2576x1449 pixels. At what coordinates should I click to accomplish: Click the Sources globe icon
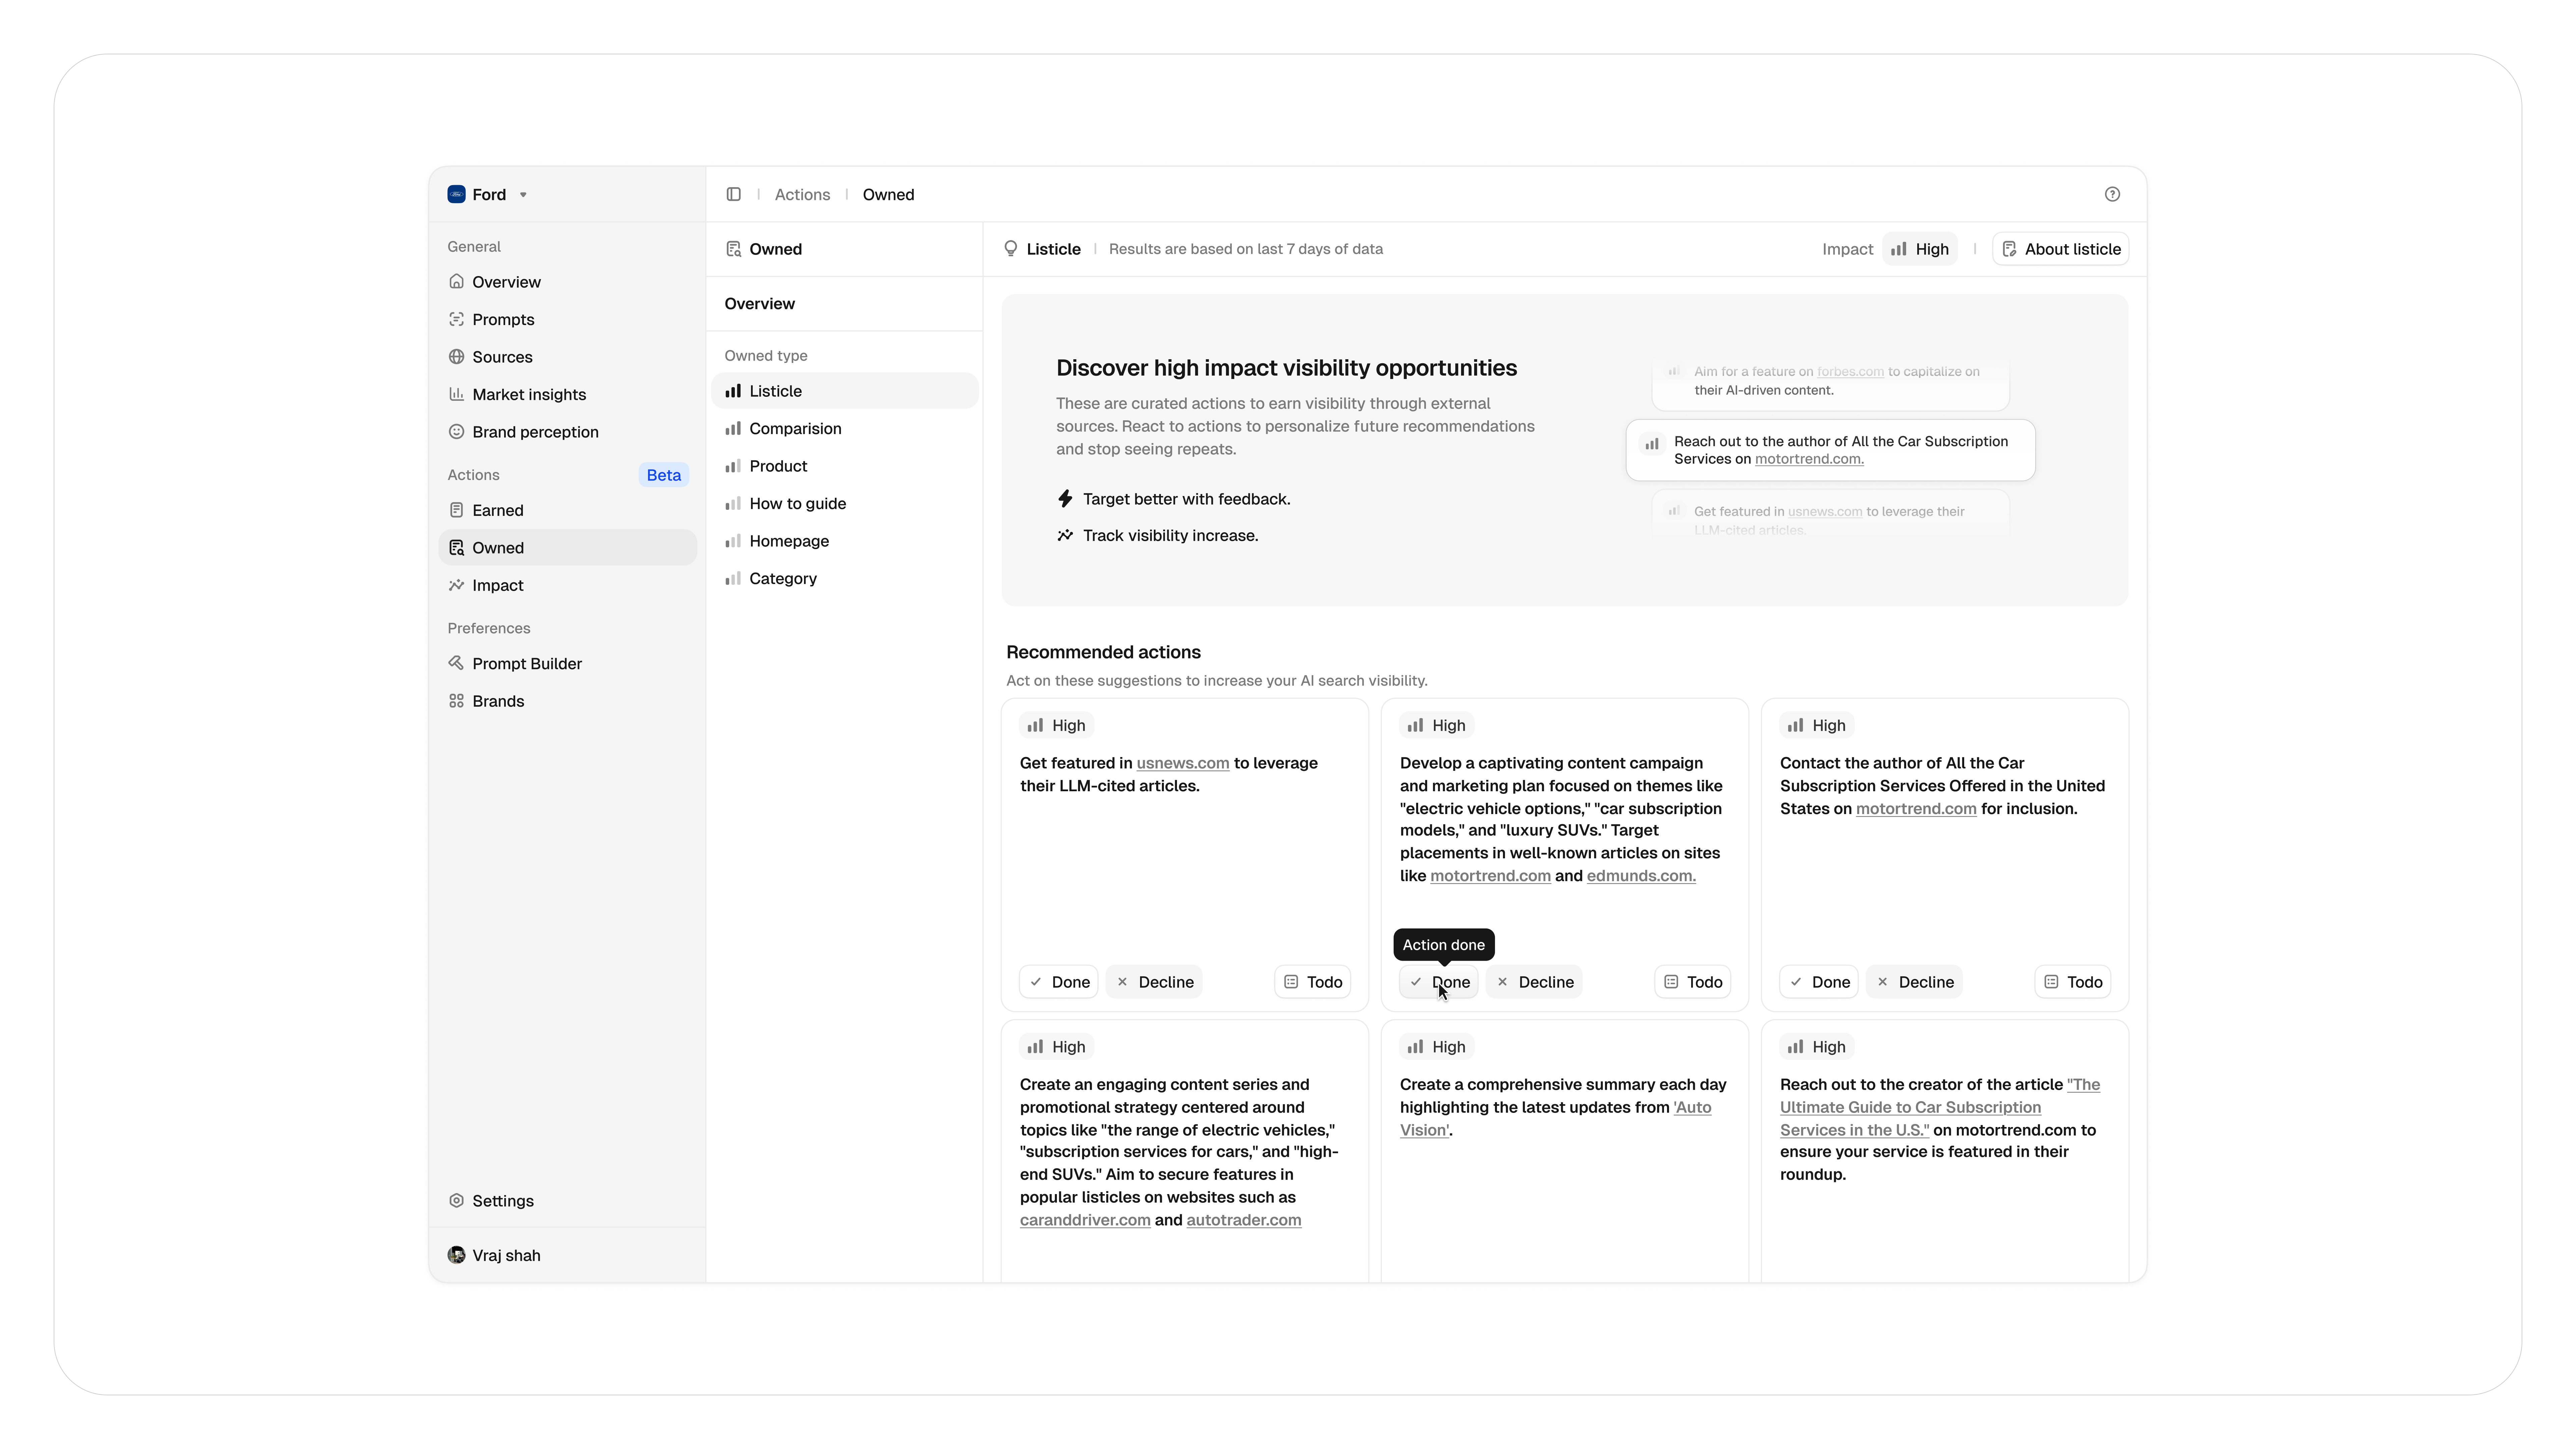(456, 357)
